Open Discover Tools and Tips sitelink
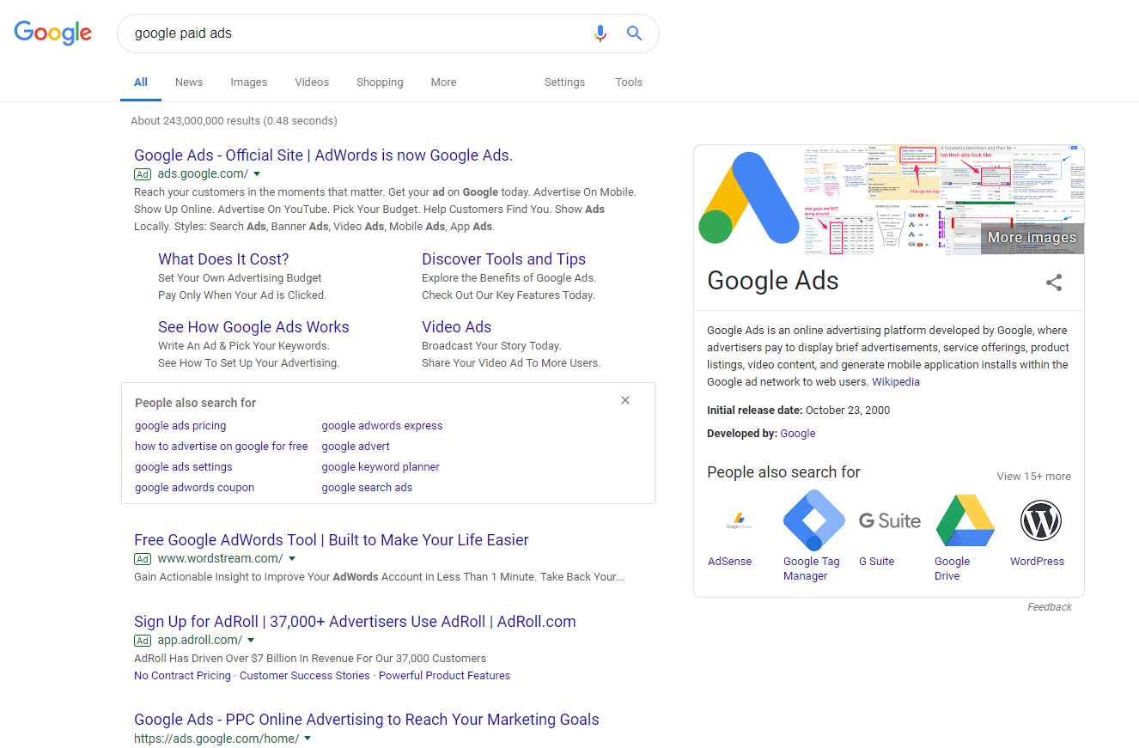The height and width of the screenshot is (748, 1139). pos(503,259)
